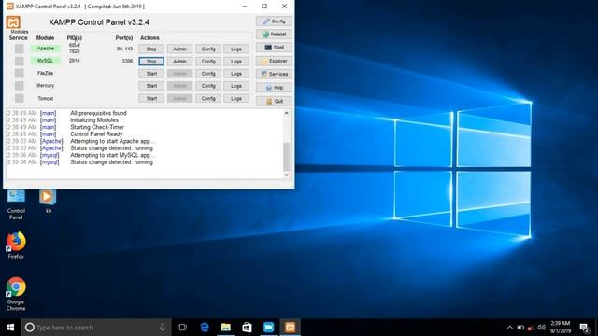Click the microphone icon in search box
Screen dimensions: 598x336
(163, 328)
